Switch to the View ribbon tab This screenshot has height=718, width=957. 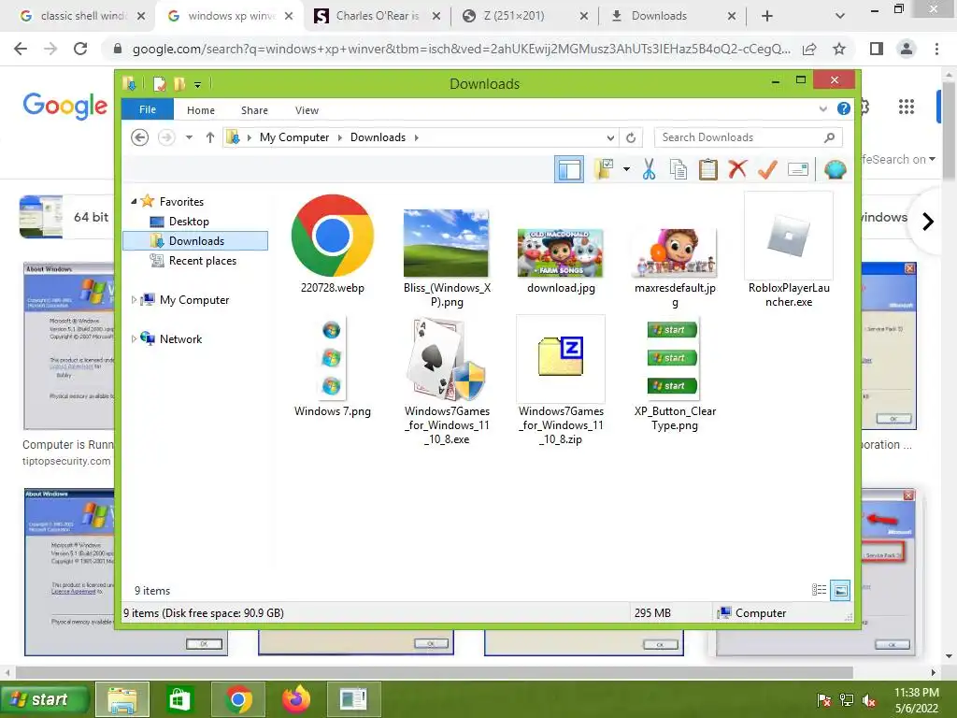[x=307, y=110]
